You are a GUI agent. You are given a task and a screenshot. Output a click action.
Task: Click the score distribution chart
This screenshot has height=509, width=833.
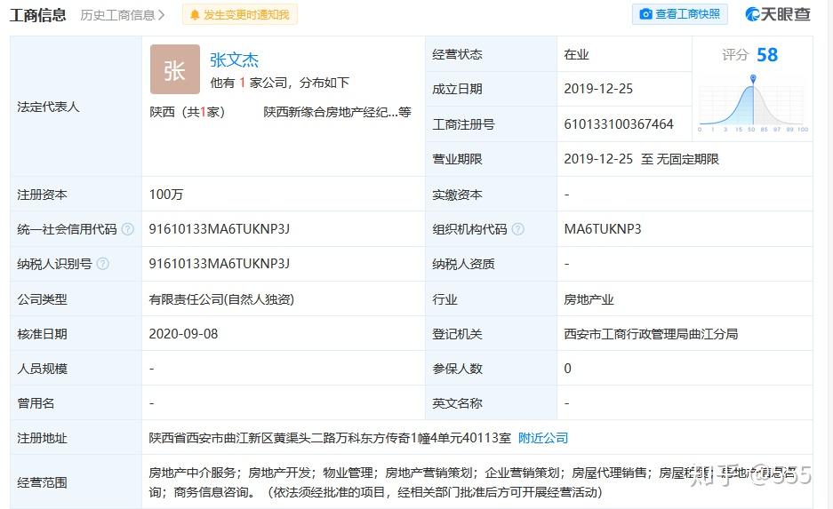click(x=753, y=104)
